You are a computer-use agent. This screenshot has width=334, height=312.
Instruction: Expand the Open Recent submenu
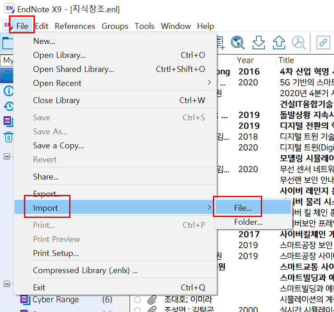tap(115, 83)
